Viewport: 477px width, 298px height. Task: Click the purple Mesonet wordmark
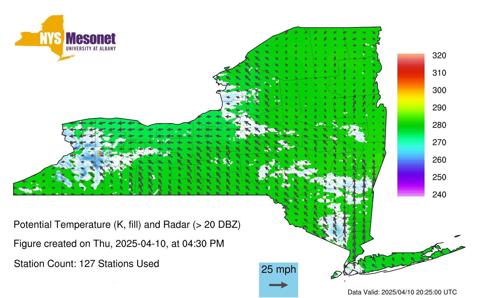91,39
